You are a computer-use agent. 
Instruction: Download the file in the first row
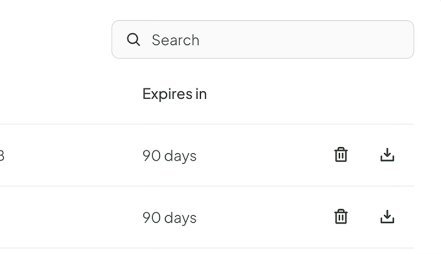(x=387, y=155)
